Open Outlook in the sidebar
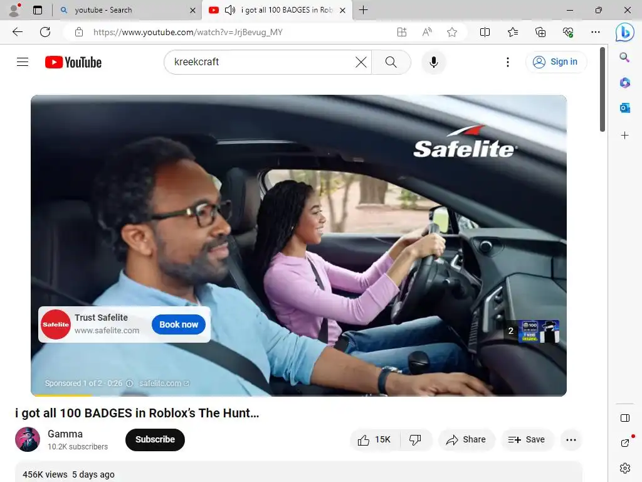The width and height of the screenshot is (642, 482). (x=624, y=108)
